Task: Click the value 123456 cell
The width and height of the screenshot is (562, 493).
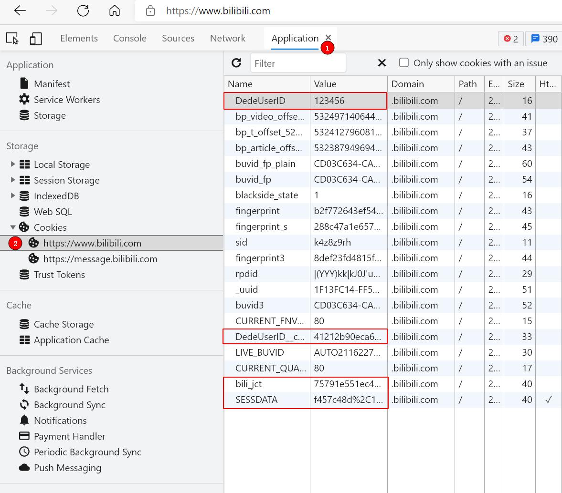Action: 349,101
